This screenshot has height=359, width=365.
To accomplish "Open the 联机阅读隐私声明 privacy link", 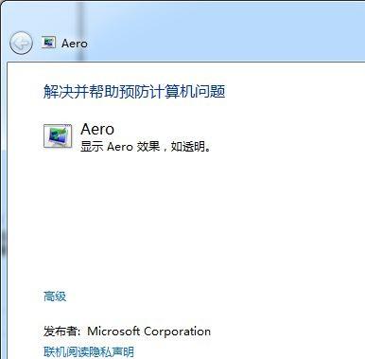I will pos(89,351).
